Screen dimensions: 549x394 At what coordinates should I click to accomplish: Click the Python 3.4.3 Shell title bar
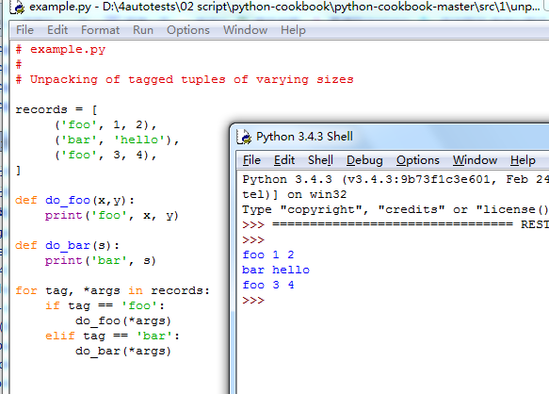click(390, 137)
